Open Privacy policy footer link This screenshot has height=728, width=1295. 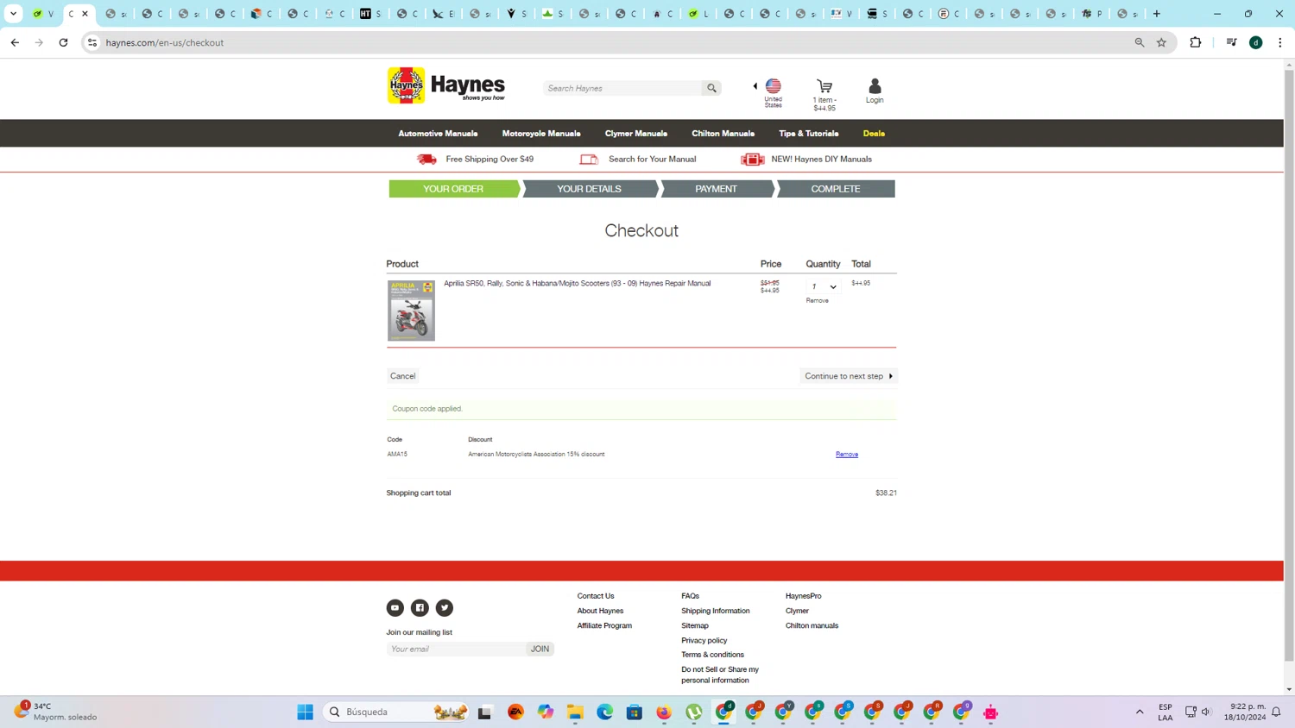pyautogui.click(x=704, y=640)
